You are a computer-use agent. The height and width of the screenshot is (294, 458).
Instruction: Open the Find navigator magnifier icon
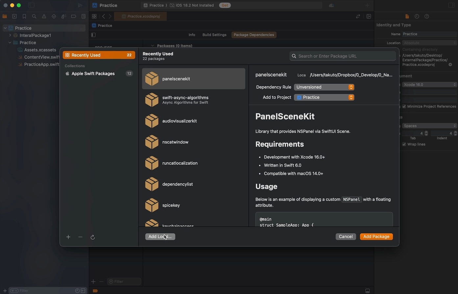pyautogui.click(x=34, y=16)
